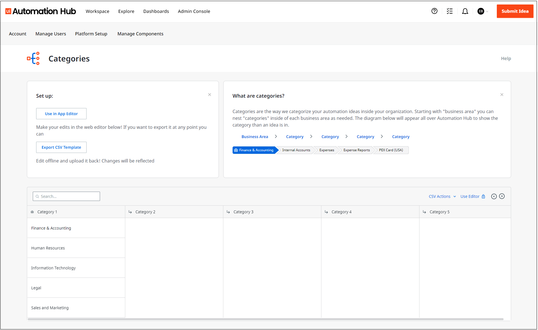Click the Category 3 column header
Viewport: 538px width, 330px height.
click(x=272, y=212)
